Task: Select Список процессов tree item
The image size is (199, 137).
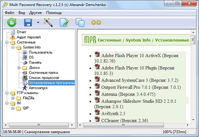Action: pyautogui.click(x=44, y=78)
